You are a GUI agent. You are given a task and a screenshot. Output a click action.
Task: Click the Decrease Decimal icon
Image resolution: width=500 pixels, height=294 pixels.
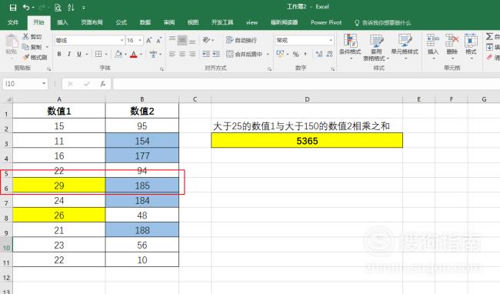329,54
